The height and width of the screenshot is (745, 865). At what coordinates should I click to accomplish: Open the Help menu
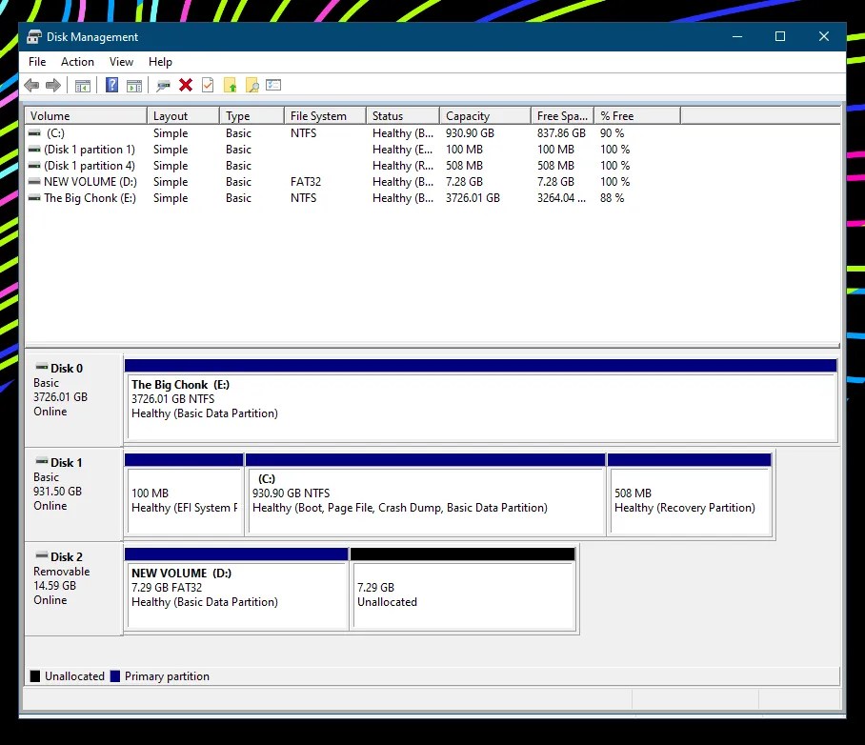160,62
